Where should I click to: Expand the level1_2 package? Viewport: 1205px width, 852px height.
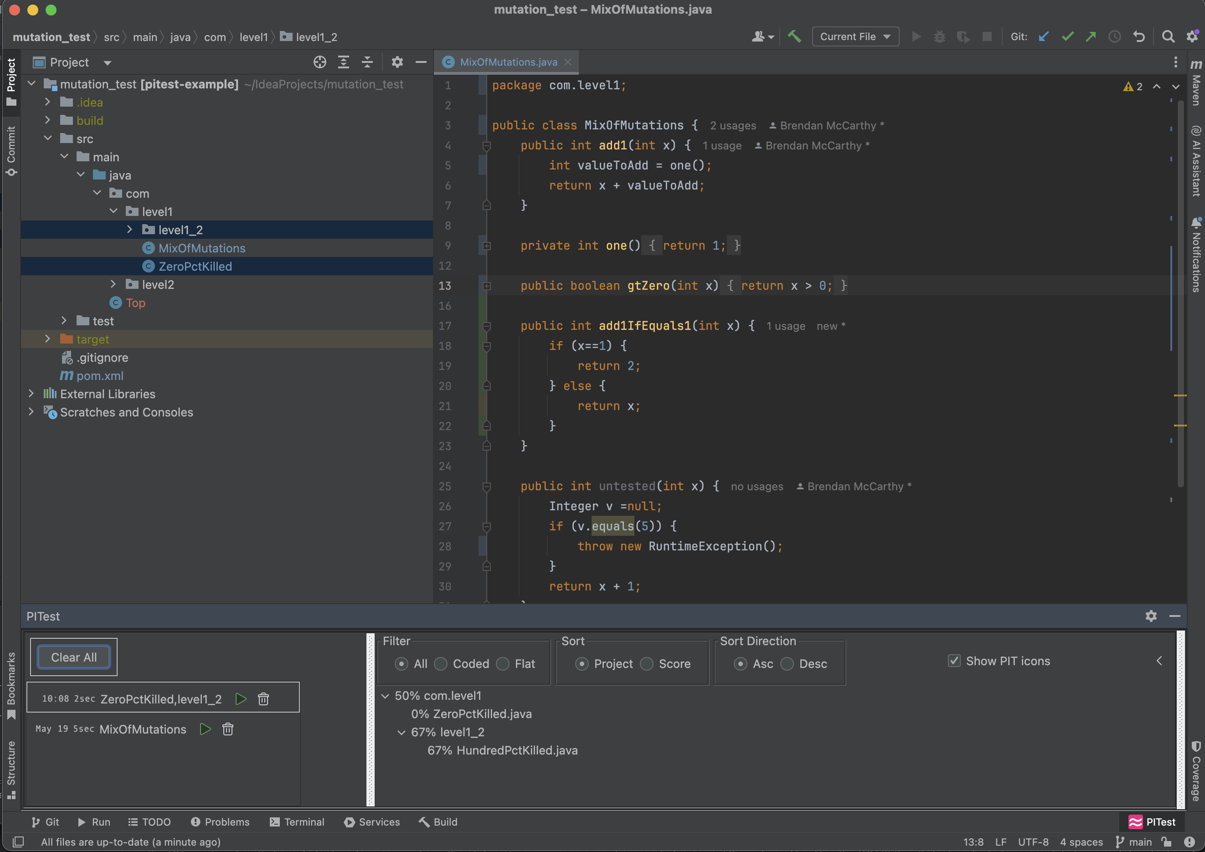[129, 230]
